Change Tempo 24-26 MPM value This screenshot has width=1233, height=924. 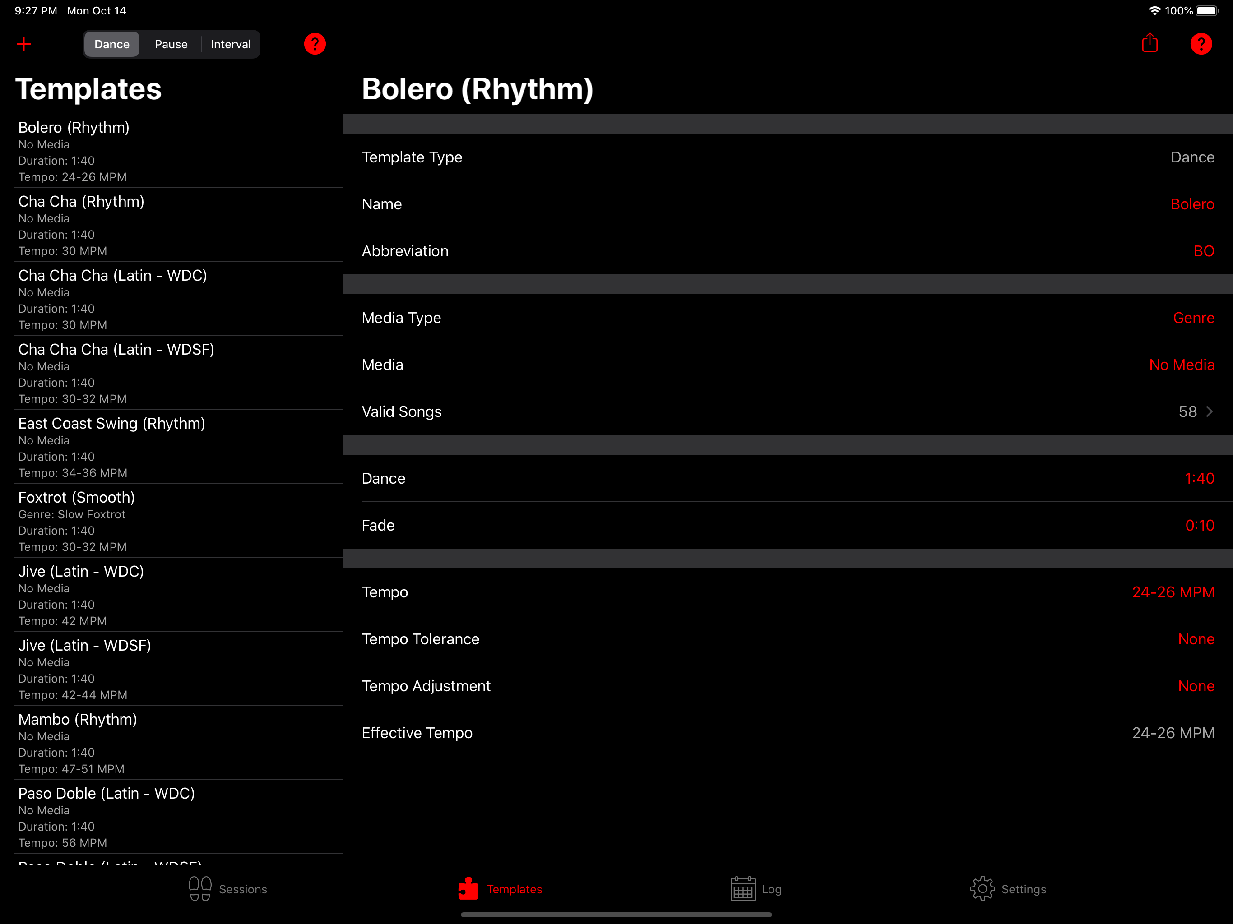[1173, 592]
